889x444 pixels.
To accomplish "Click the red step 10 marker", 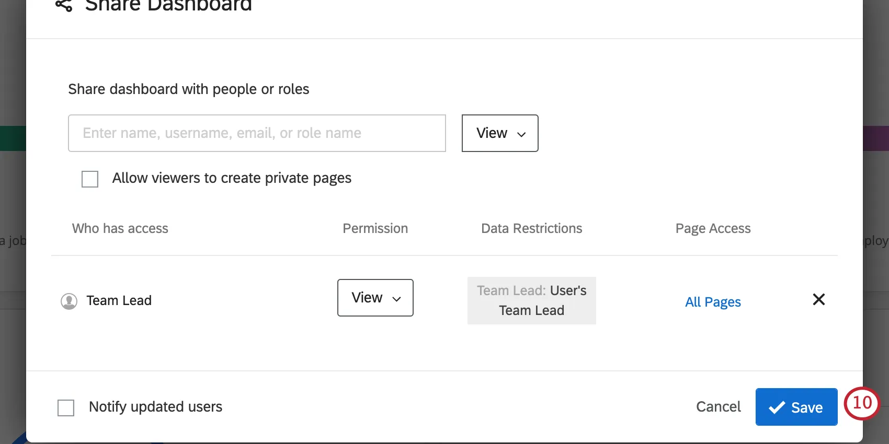I will click(862, 403).
